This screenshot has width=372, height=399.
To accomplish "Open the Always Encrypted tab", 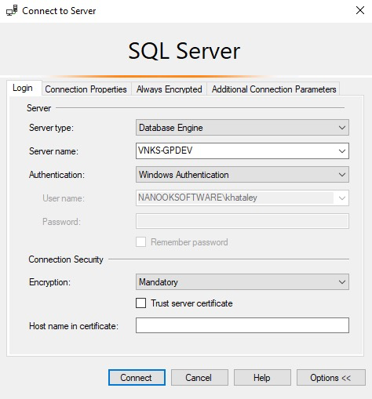I will (169, 89).
